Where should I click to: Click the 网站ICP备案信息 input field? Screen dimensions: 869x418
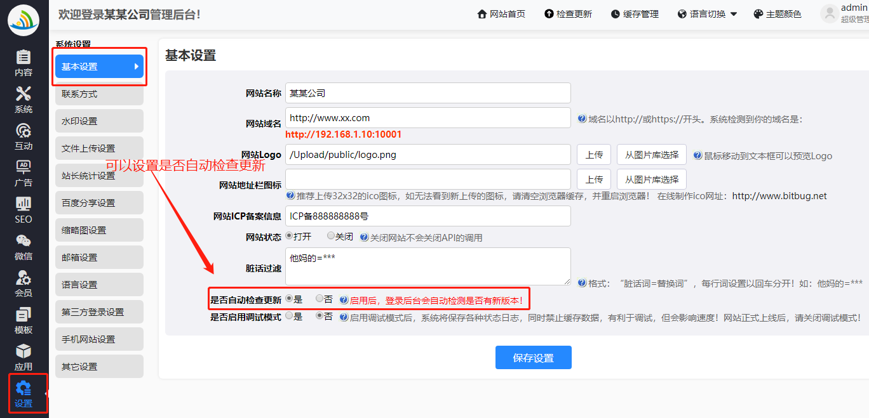[x=428, y=216]
